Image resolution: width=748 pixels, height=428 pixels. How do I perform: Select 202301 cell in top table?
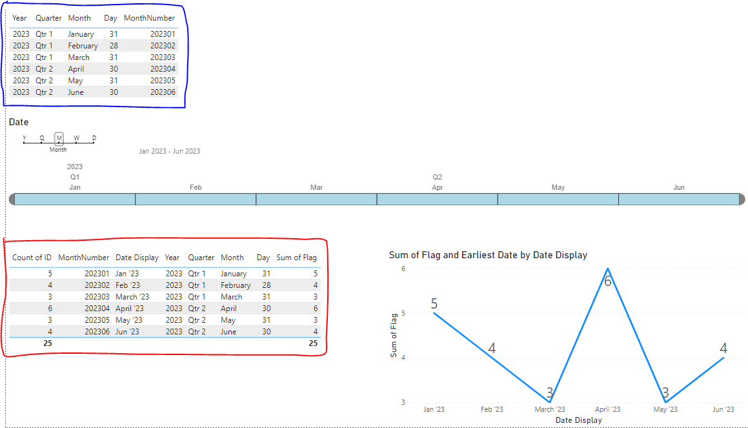coord(163,34)
